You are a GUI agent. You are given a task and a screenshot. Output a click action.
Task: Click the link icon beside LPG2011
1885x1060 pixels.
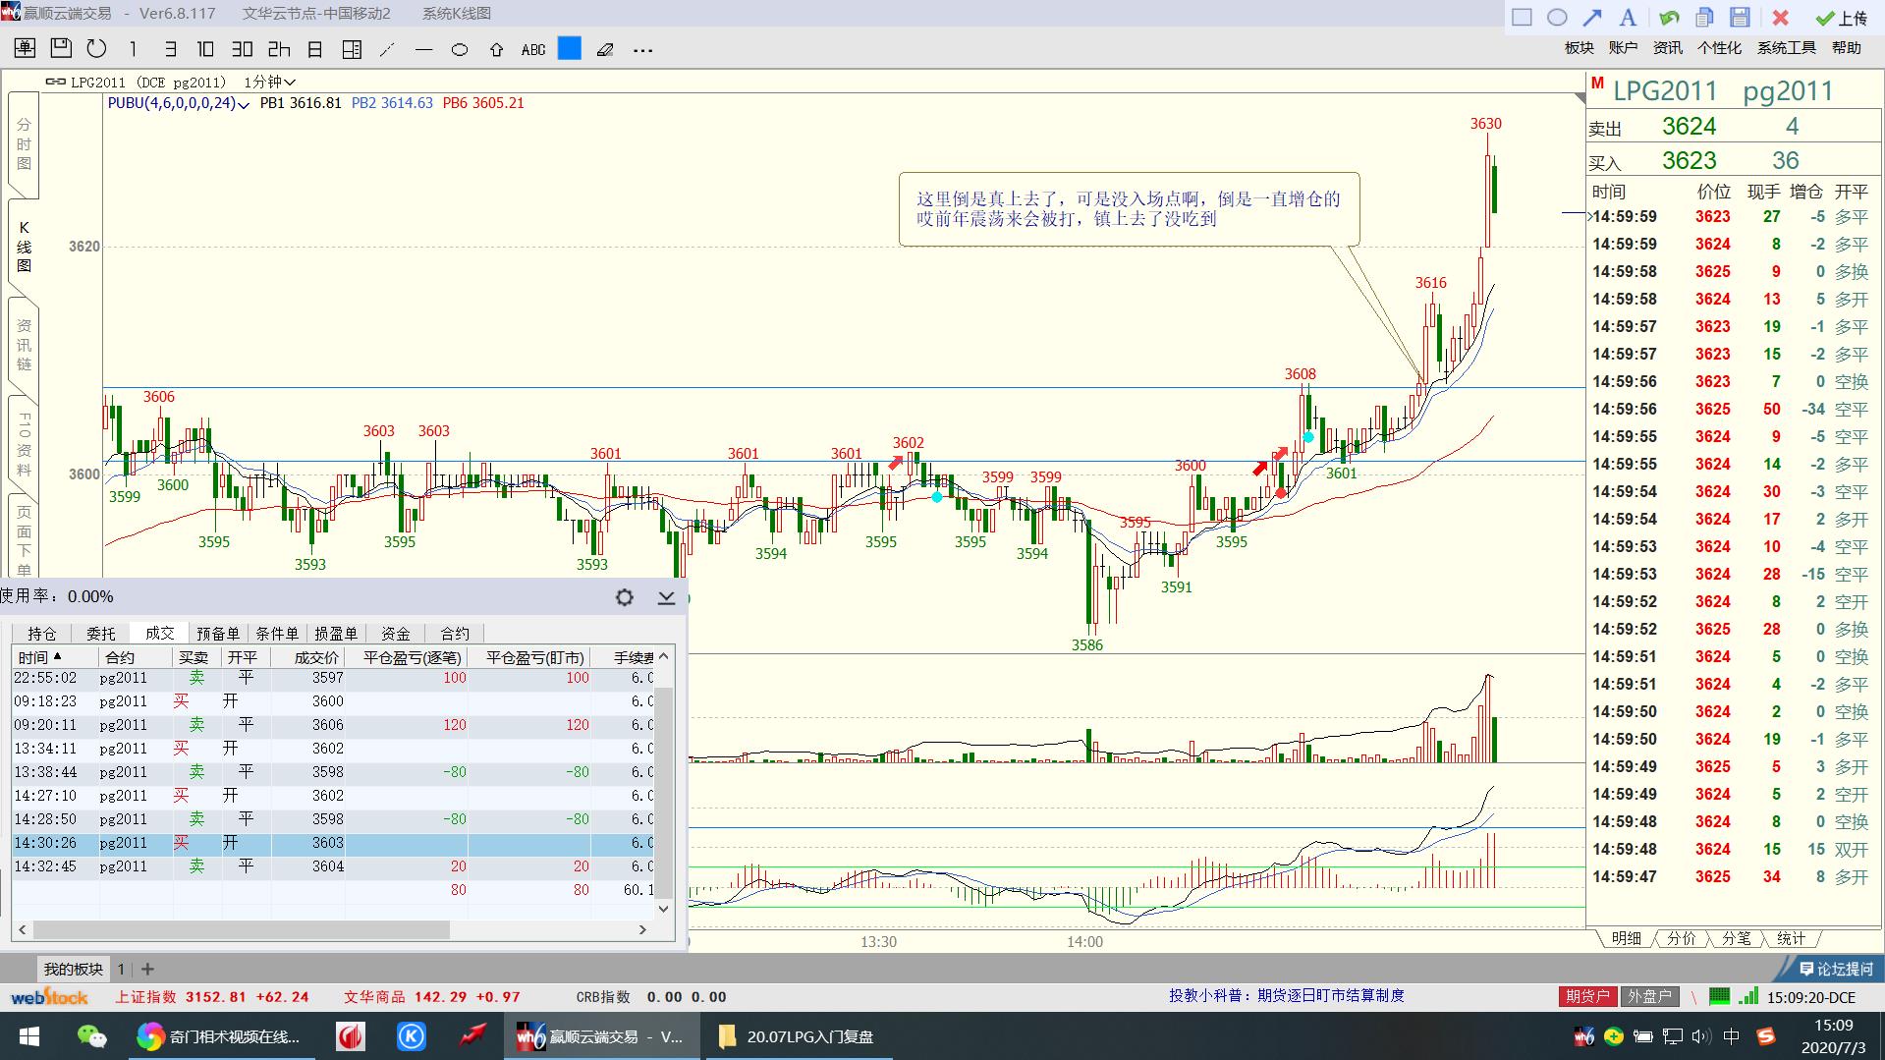click(56, 82)
